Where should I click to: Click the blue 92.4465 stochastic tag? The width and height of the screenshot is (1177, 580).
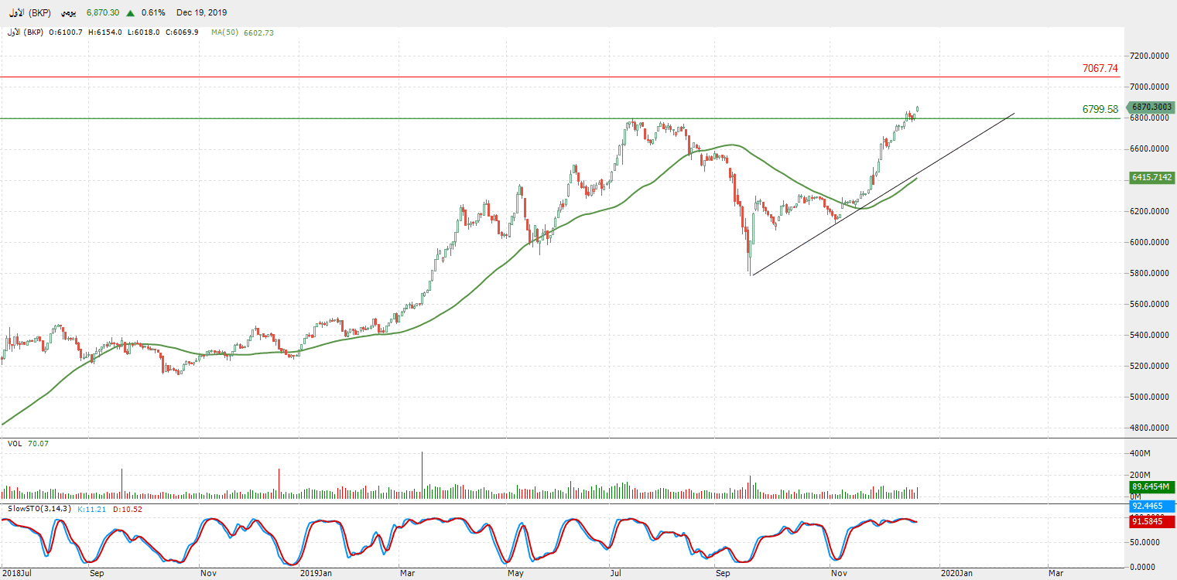[1151, 506]
